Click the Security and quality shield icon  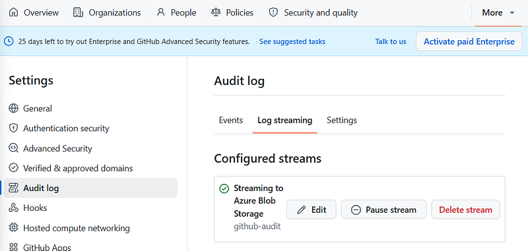pos(273,13)
